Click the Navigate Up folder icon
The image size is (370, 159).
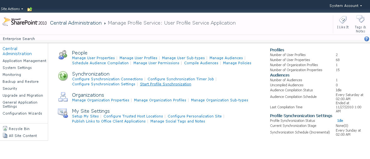pos(30,9)
